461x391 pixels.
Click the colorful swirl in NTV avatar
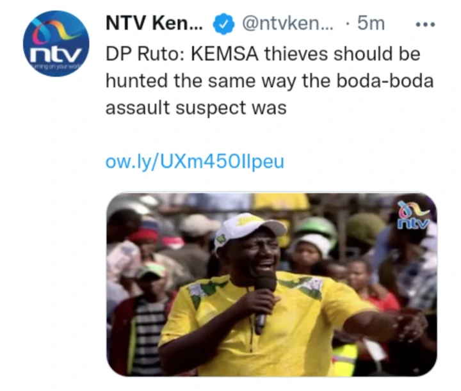(54, 30)
